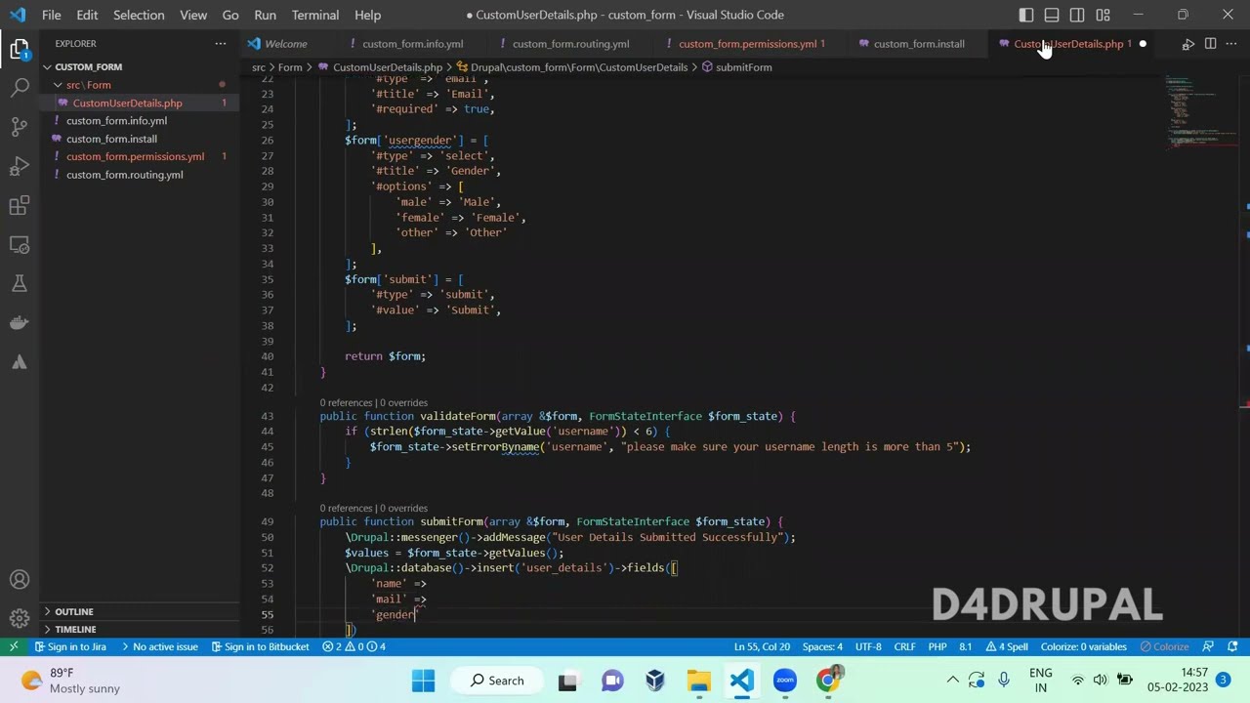The width and height of the screenshot is (1250, 703).
Task: Switch to custom_form.info.yml tab
Action: point(412,44)
